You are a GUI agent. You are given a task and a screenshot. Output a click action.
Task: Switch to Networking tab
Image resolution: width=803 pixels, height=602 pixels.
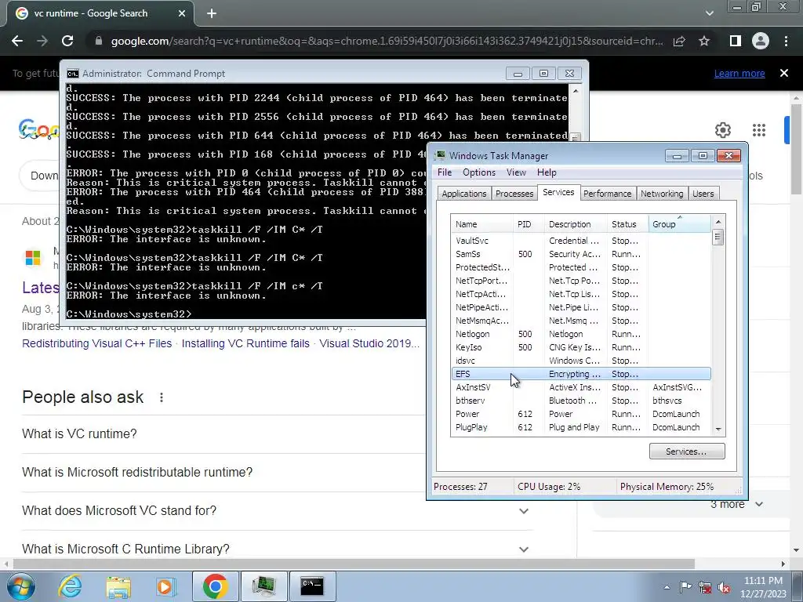pos(662,194)
